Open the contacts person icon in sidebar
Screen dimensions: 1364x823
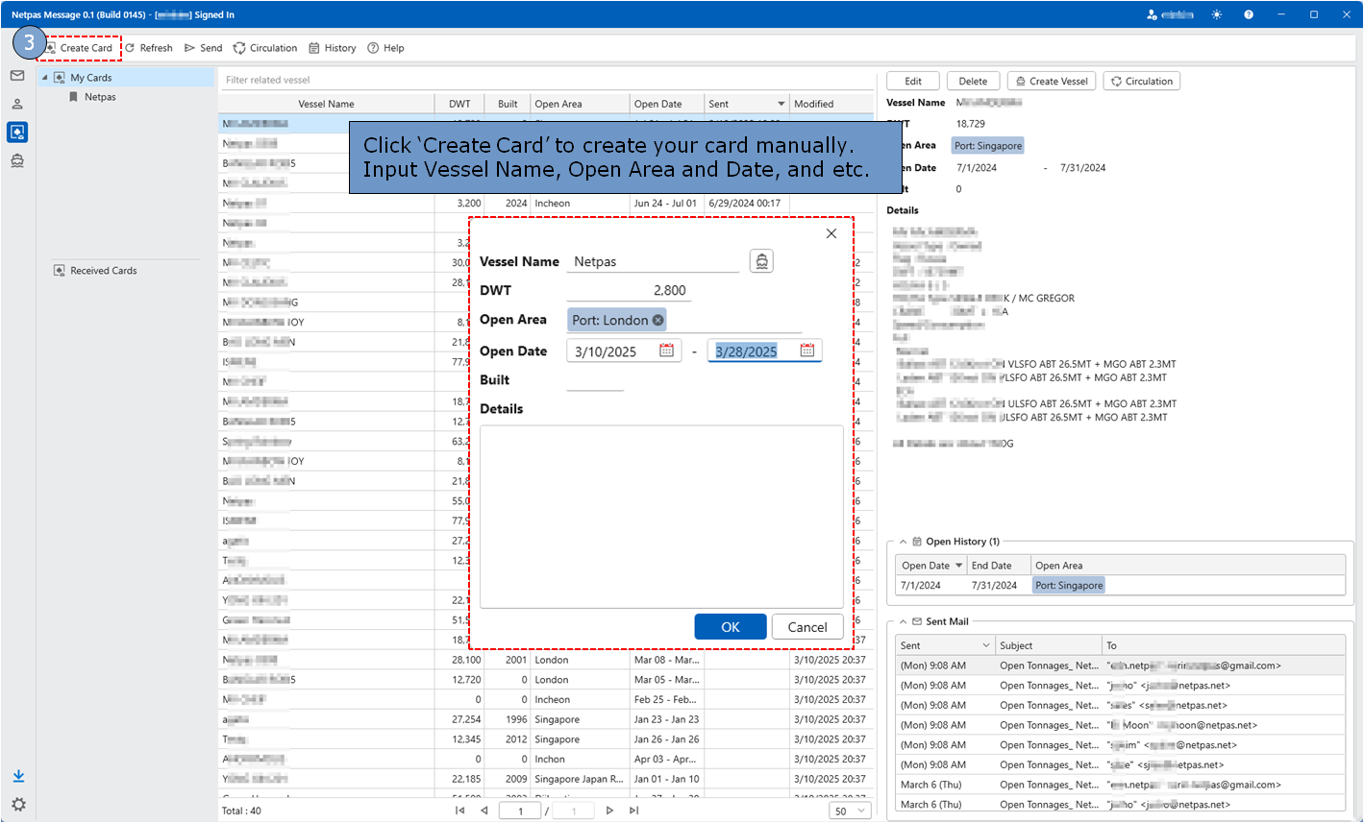[x=17, y=104]
